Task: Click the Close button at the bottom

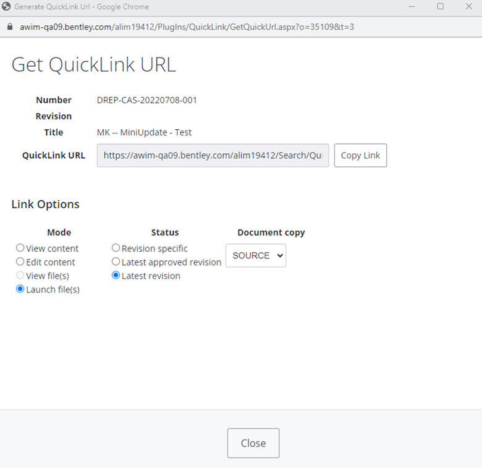Action: (x=253, y=443)
